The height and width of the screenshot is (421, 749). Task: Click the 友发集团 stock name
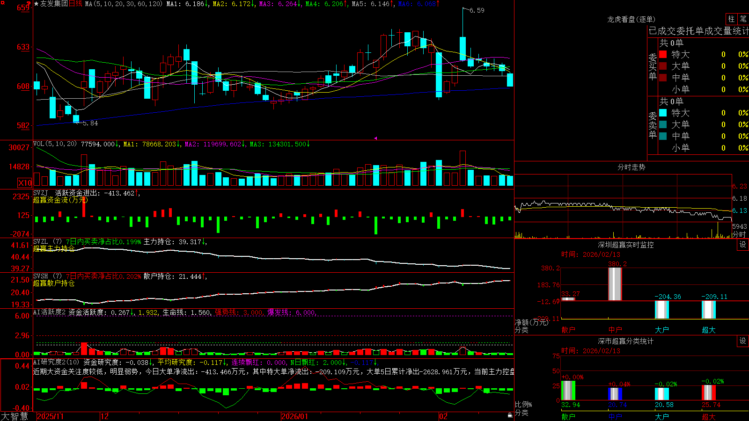point(54,4)
